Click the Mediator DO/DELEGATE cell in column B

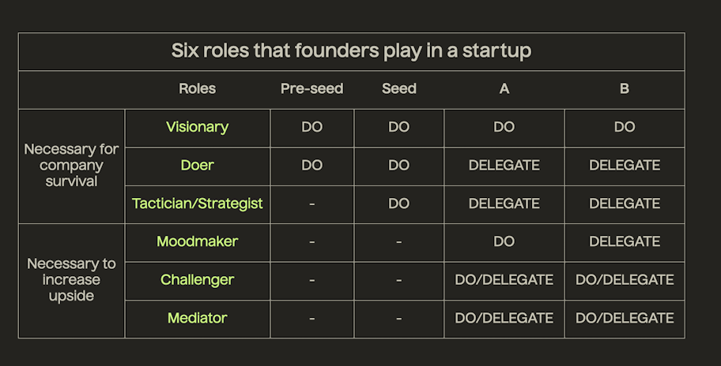click(625, 319)
